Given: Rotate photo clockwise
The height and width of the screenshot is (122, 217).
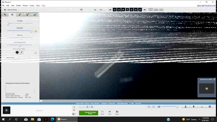Looking at the screenshot, I should [92, 107].
